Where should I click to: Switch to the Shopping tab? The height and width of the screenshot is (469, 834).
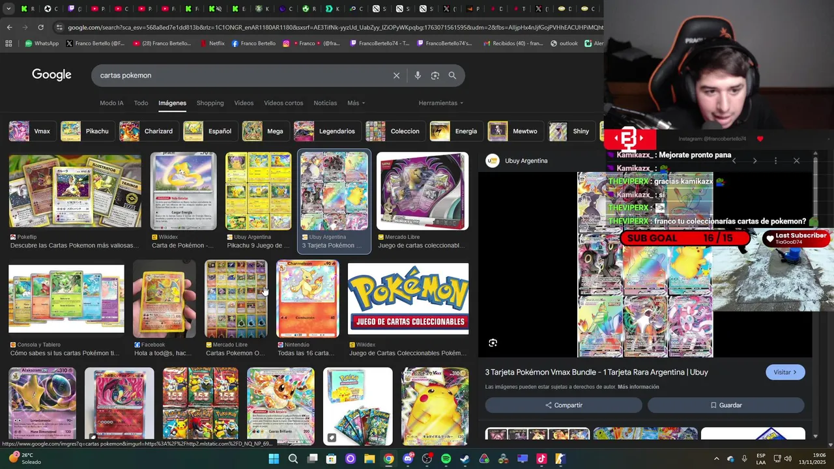210,103
